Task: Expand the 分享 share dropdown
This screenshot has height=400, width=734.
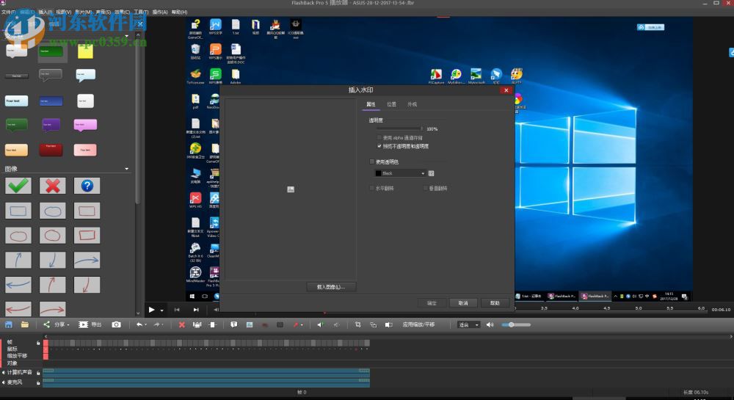Action: coord(59,324)
